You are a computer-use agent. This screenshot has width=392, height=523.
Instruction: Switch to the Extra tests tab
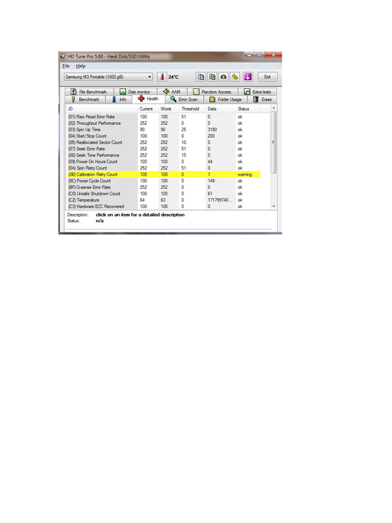[257, 92]
